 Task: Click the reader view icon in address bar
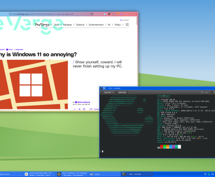coord(92,14)
